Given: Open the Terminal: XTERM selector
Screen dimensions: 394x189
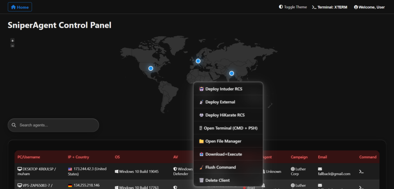Looking at the screenshot, I should pyautogui.click(x=329, y=7).
